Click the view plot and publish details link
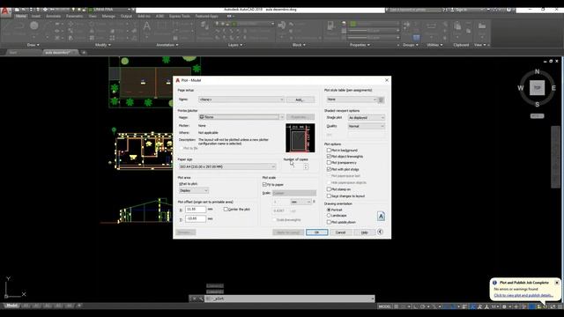Screen dimensions: 564x317 (523, 296)
